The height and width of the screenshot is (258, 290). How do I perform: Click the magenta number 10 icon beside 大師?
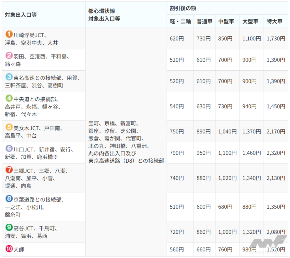(9, 249)
